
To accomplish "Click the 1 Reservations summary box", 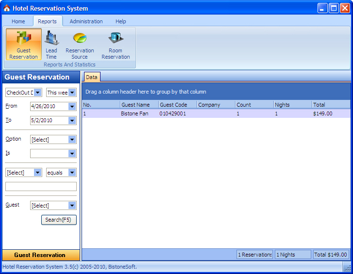I will 254,255.
